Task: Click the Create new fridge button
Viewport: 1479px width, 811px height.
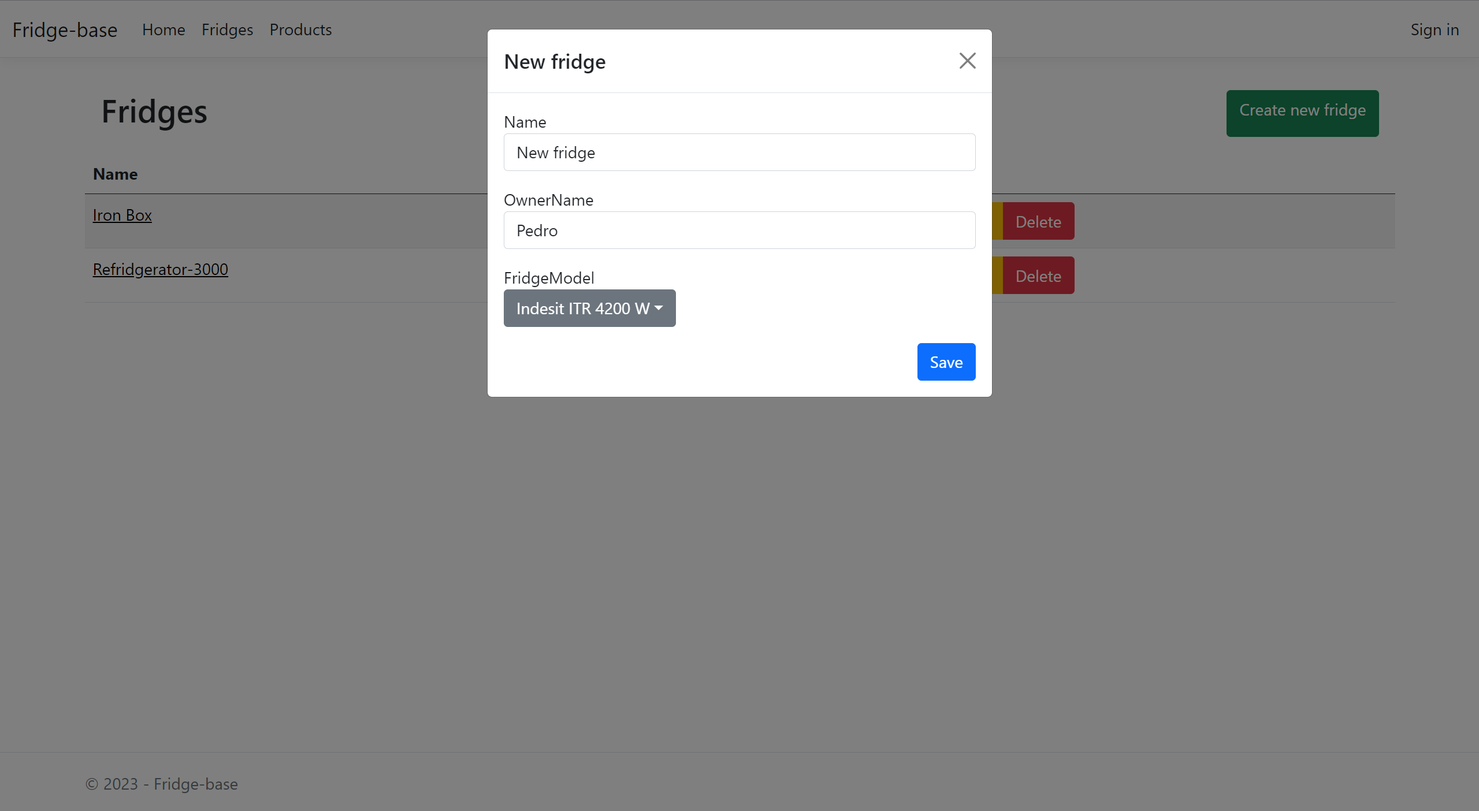Action: coord(1302,113)
